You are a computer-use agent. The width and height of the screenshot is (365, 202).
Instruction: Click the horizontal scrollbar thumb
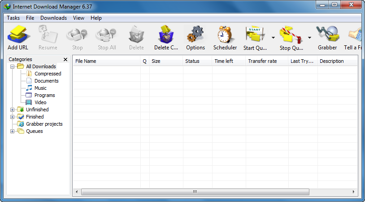(195, 192)
